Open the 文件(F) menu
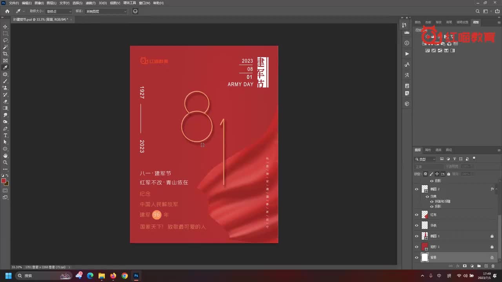Screen dimensions: 502x282 14,3
